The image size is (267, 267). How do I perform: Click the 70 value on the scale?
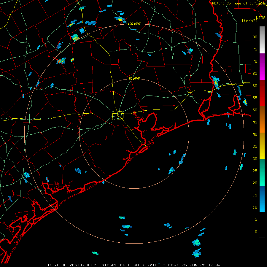pyautogui.click(x=255, y=61)
